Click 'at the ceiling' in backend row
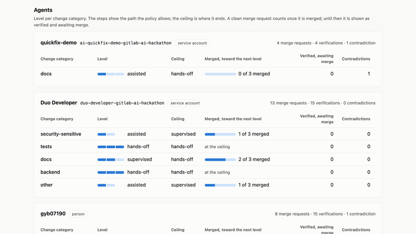416x234 pixels. 217,172
